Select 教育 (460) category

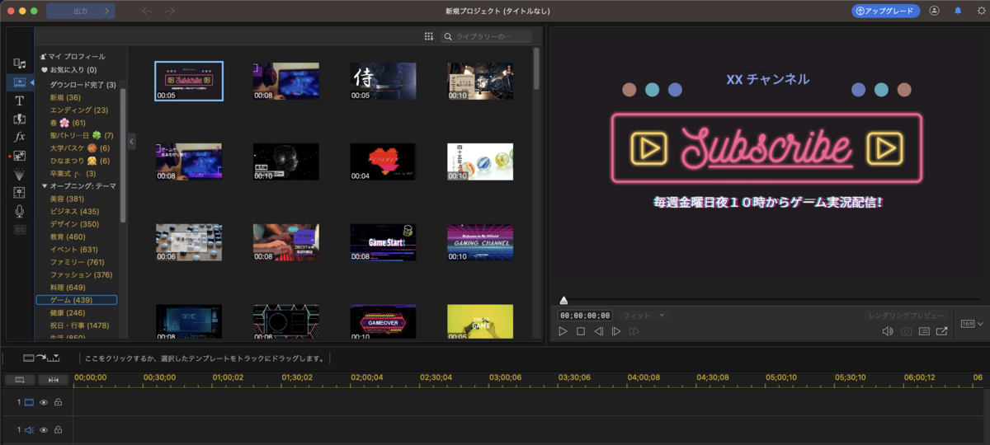pos(68,237)
